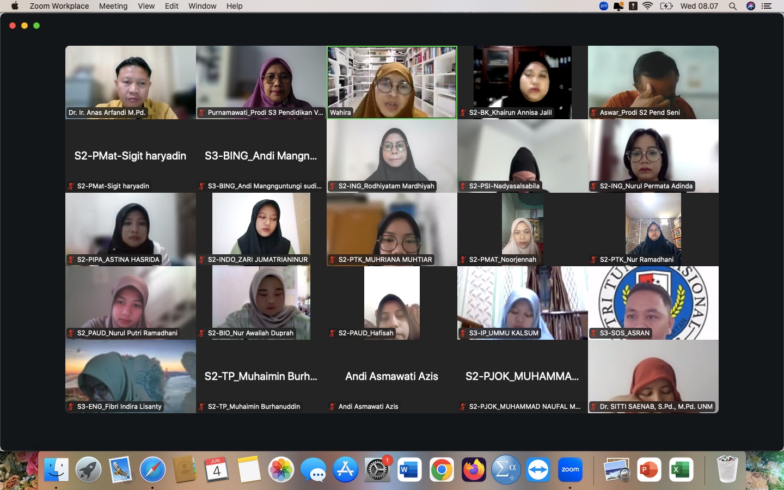Select Dr. Ir. Anas Arfandi's video tile

(x=131, y=82)
